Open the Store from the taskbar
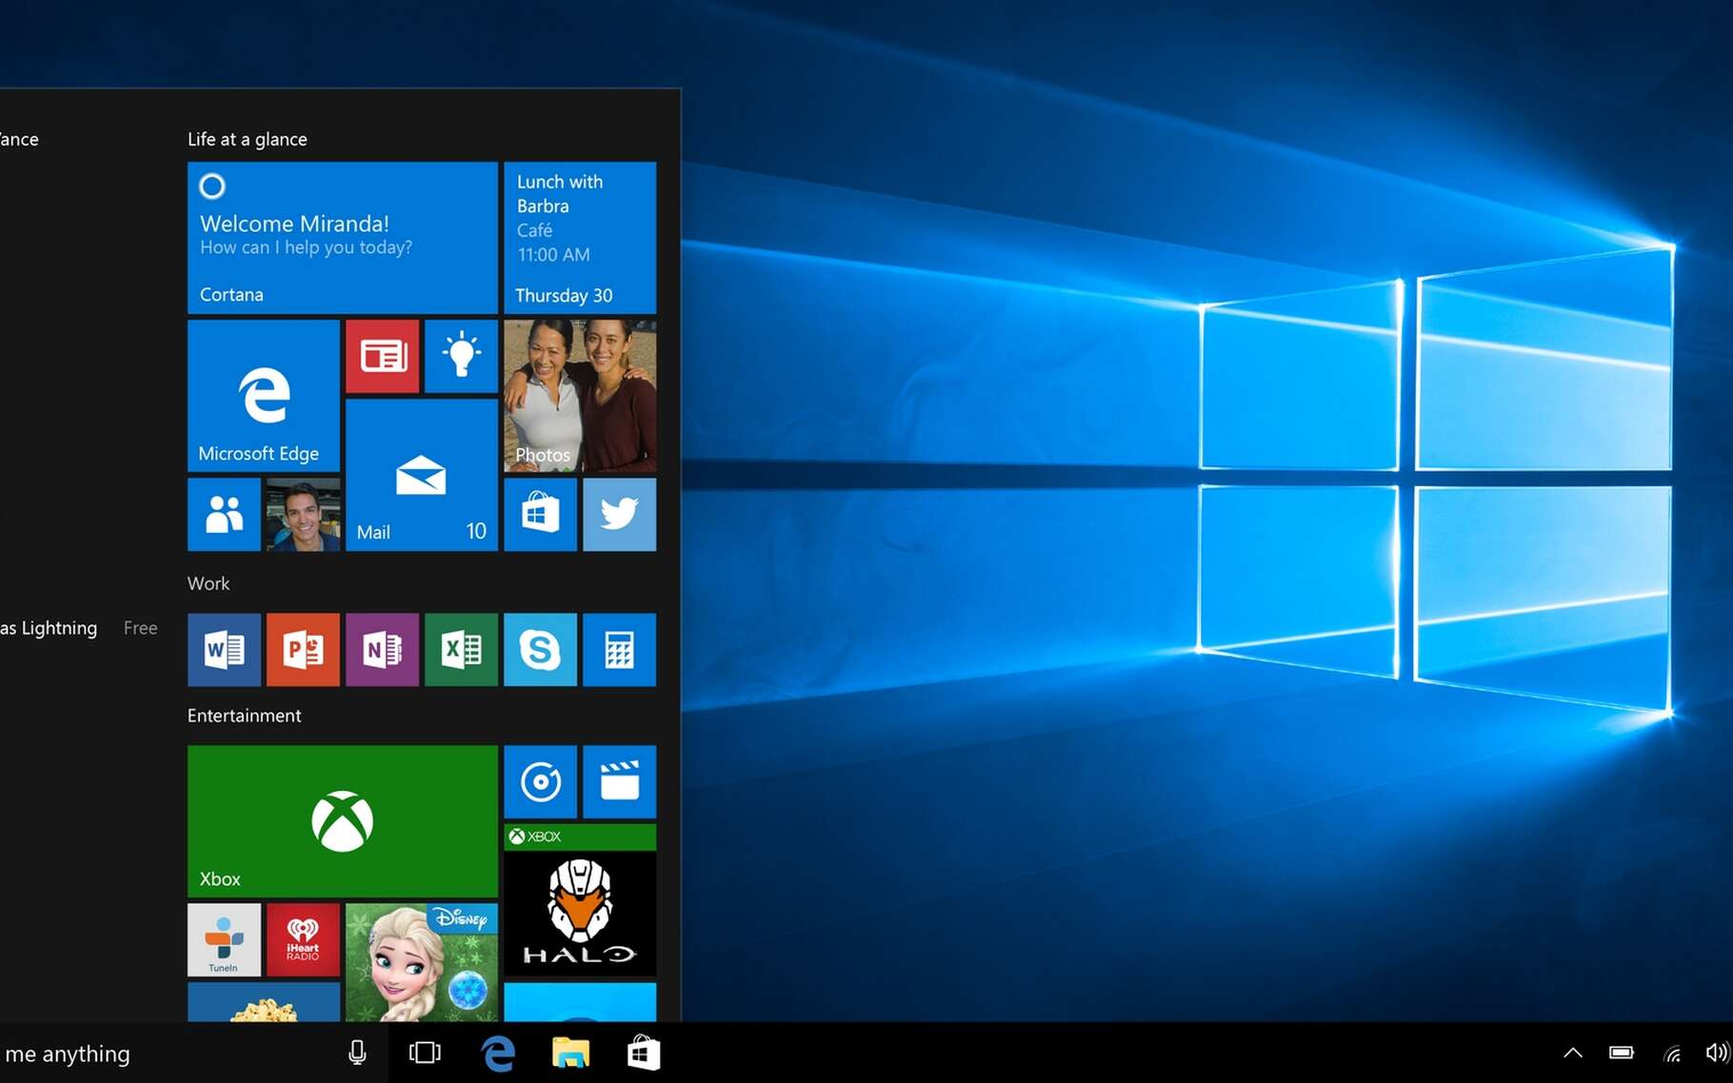Screen dimensions: 1733x1083 pyautogui.click(x=644, y=1053)
